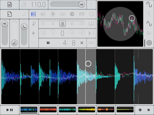Select 0 slices option
Viewport: 154px width, 115px height.
pos(43,24)
